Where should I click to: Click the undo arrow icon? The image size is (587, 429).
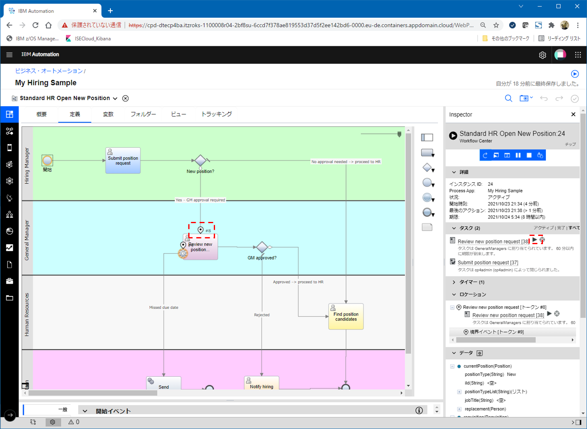click(x=544, y=98)
